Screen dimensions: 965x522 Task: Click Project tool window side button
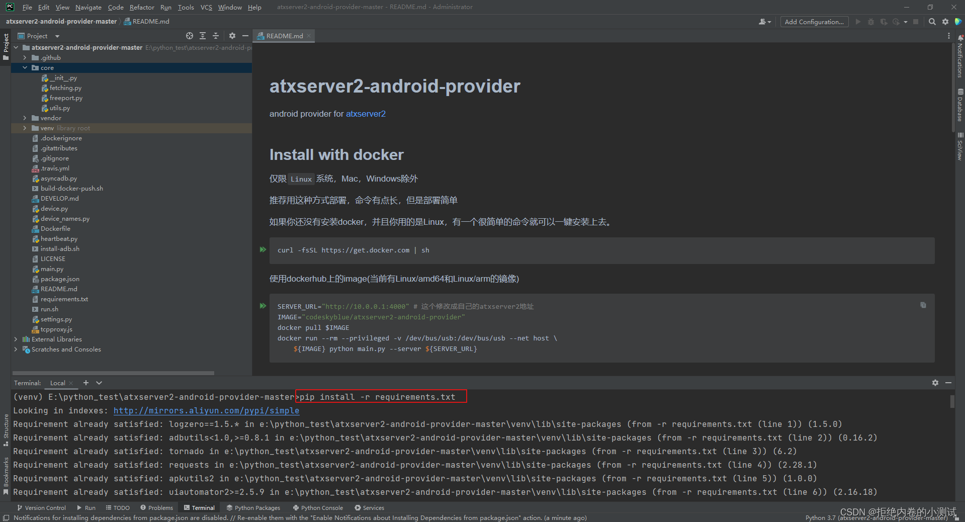coord(6,47)
